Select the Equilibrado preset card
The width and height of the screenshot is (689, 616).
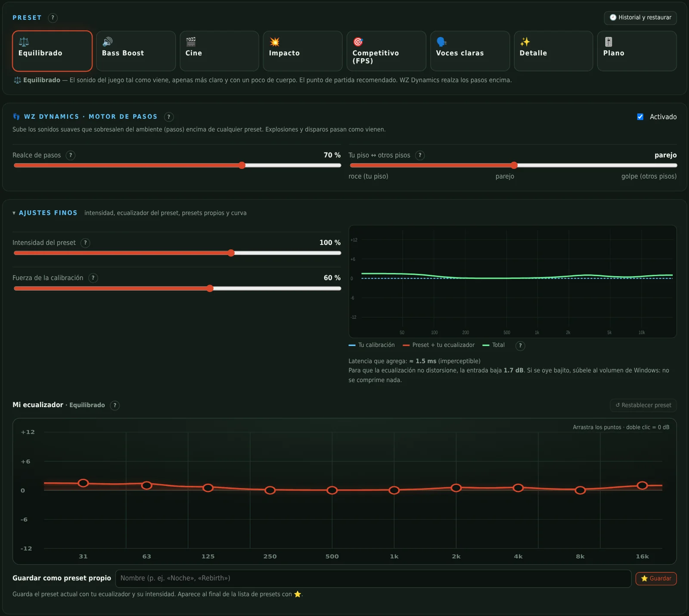(x=52, y=51)
